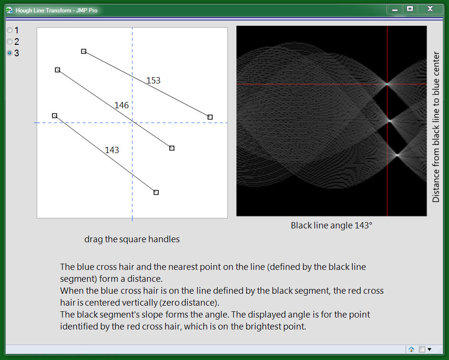Click the square handle at the 143 line's lower end
The height and width of the screenshot is (360, 449).
pyautogui.click(x=156, y=192)
